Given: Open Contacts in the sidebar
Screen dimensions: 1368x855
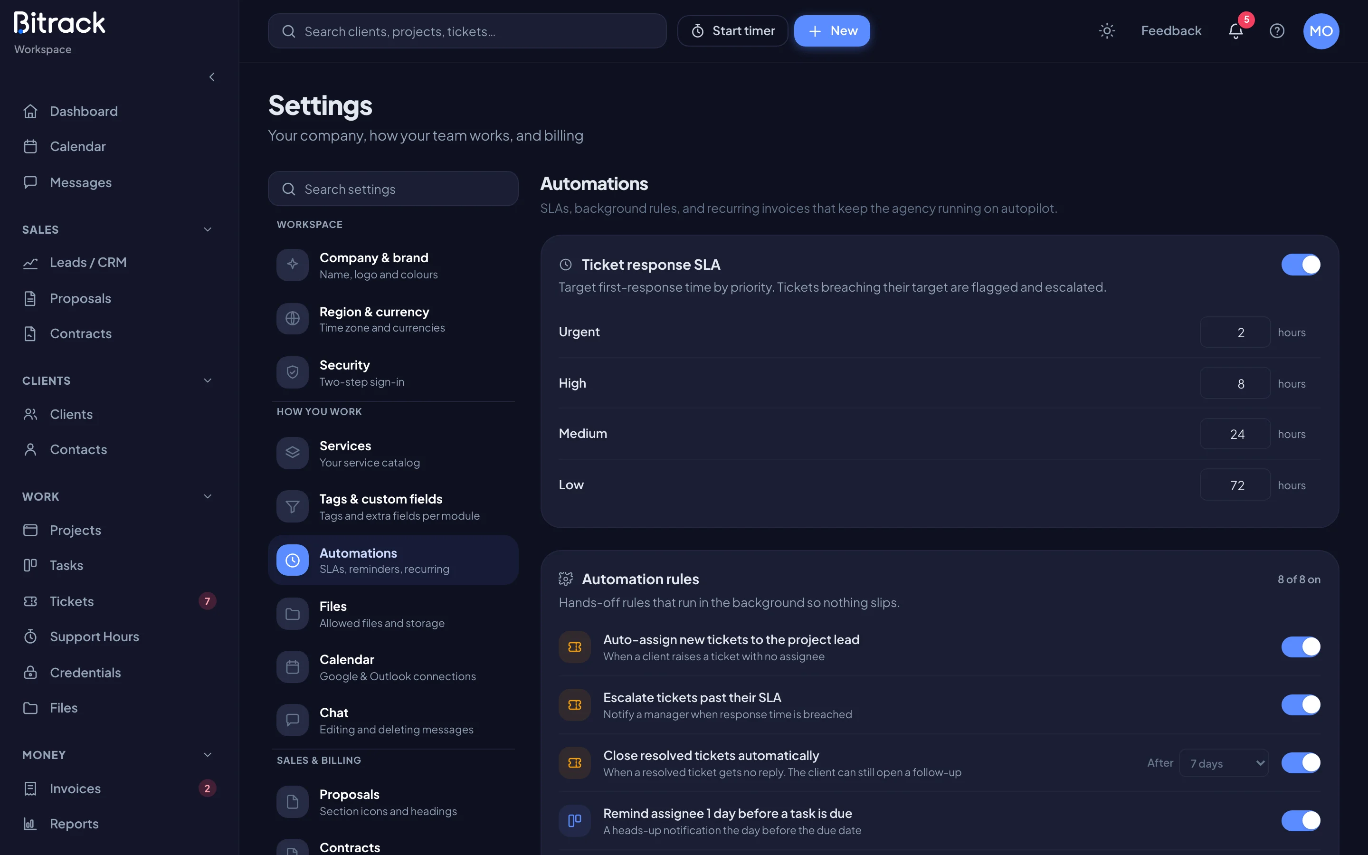Looking at the screenshot, I should 118,449.
